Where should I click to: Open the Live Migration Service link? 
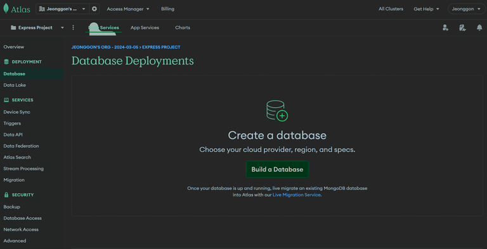click(x=296, y=195)
